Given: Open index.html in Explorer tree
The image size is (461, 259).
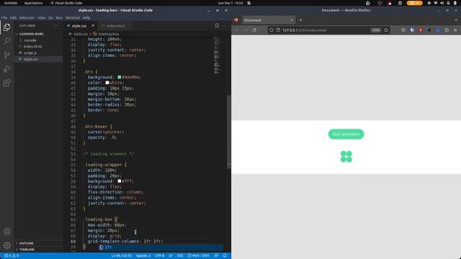Looking at the screenshot, I should tap(32, 46).
